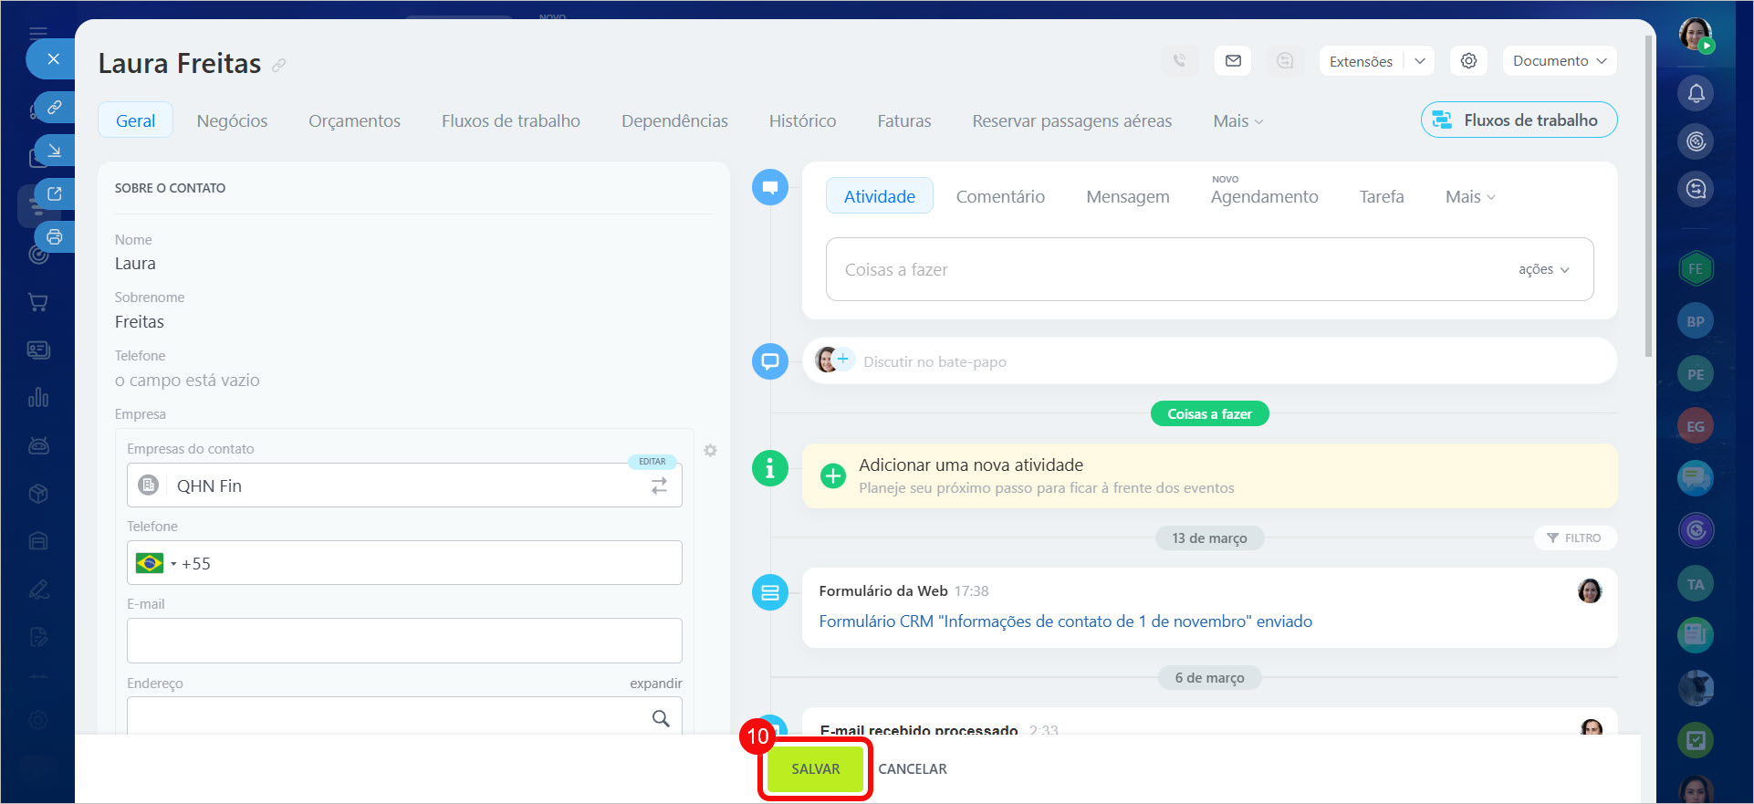Viewport: 1754px width, 804px height.
Task: Open the Documento dropdown
Action: [x=1559, y=61]
